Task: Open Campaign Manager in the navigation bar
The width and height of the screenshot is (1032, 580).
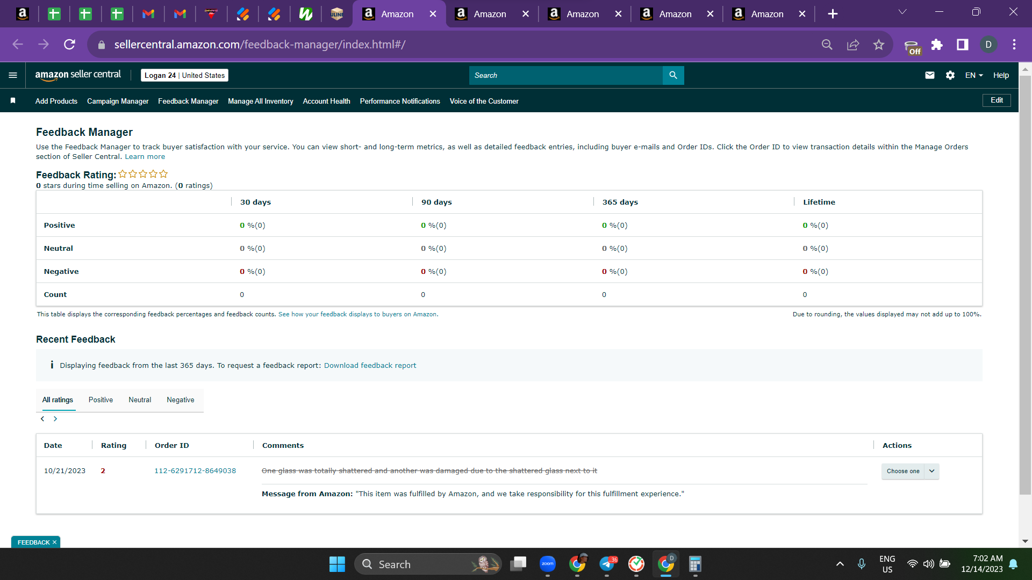Action: 118,101
